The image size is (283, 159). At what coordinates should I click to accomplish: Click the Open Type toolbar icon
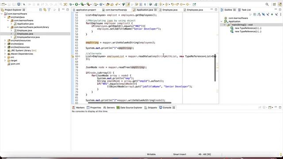pos(107,4)
